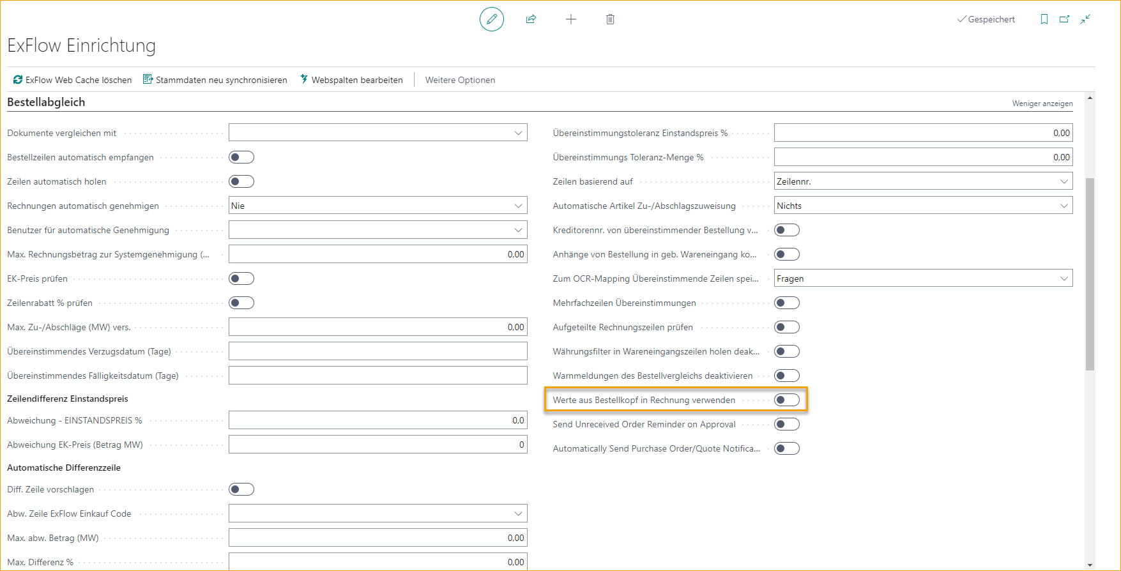1121x571 pixels.
Task: Toggle EK-Preis prüfen switch
Action: click(241, 278)
